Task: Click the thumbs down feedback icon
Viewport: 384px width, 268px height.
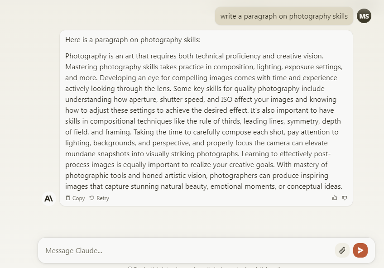Action: pos(345,198)
